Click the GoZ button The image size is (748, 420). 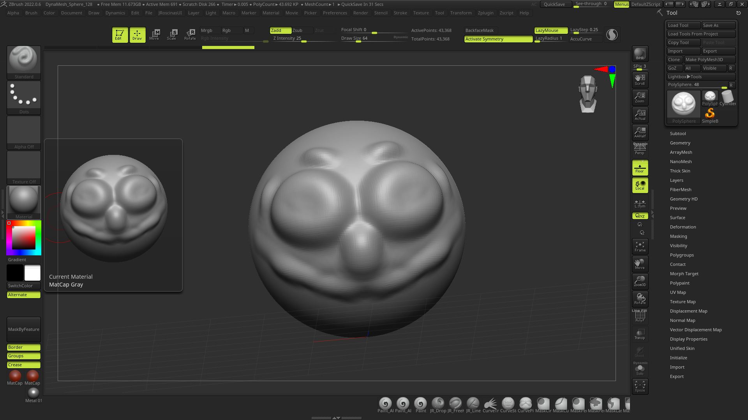coord(674,68)
